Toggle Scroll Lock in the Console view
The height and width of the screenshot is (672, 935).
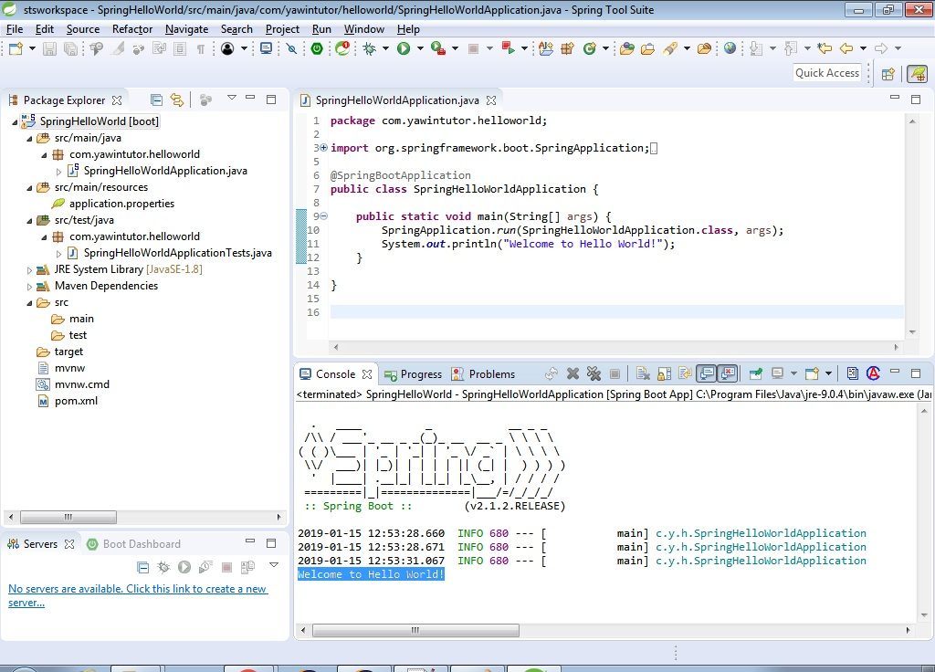pos(662,373)
